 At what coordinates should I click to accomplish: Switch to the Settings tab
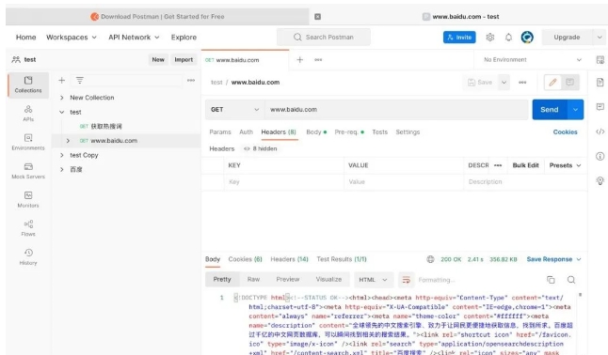click(x=408, y=132)
